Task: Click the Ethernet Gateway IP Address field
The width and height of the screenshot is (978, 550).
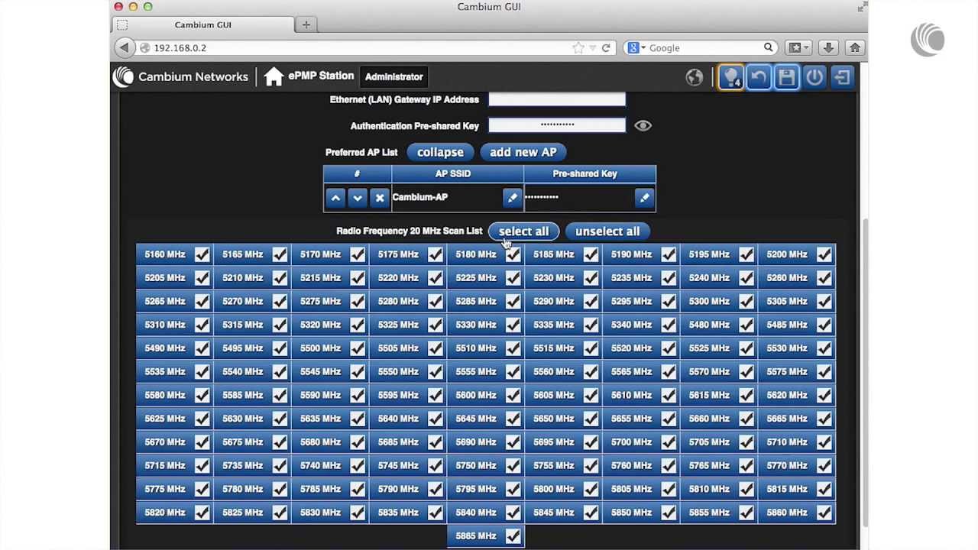Action: coord(557,99)
